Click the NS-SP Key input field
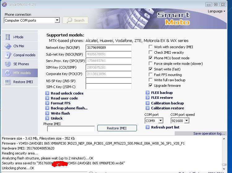The height and width of the screenshot is (173, 232). tap(109, 81)
